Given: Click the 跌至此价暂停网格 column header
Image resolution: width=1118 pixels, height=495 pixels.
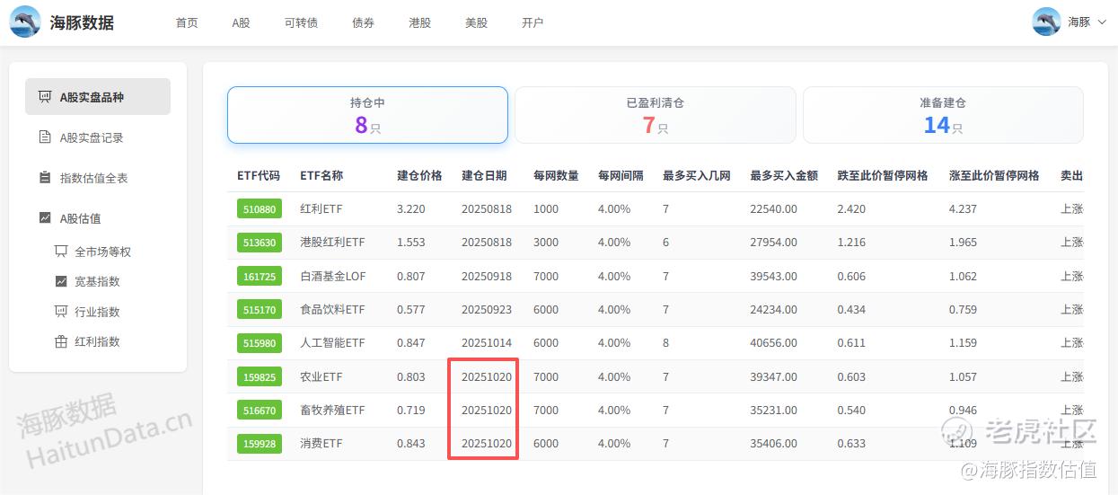Looking at the screenshot, I should tap(883, 176).
